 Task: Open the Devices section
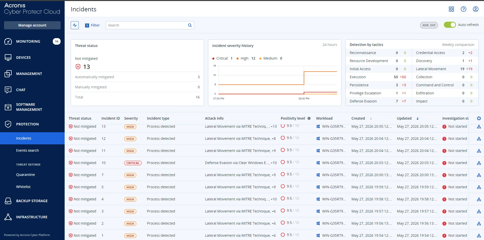32,58
